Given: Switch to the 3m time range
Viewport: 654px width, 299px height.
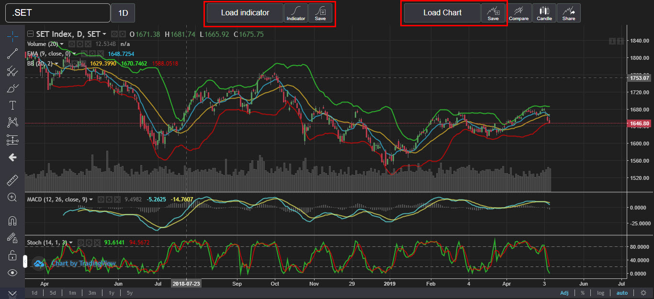Looking at the screenshot, I should (92, 293).
